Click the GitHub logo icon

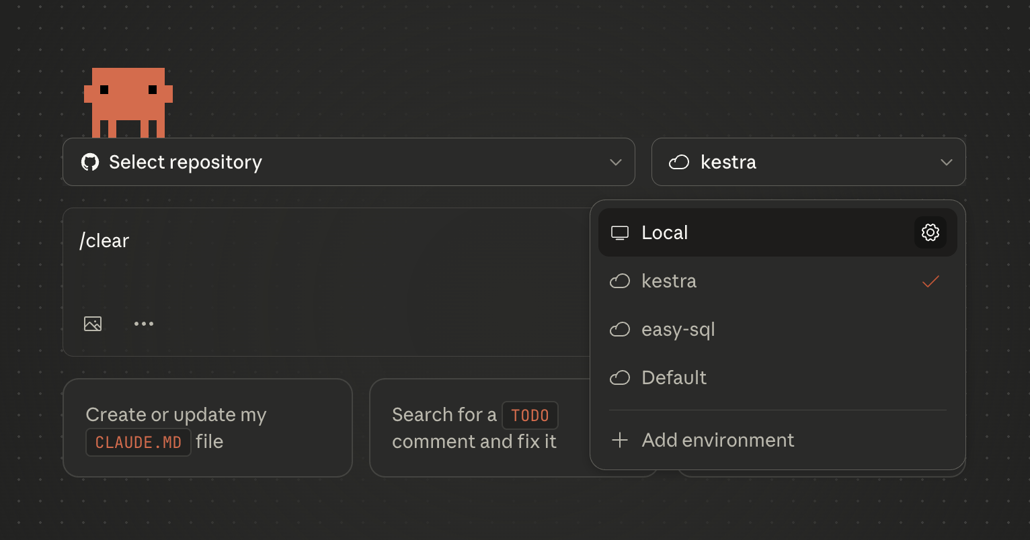point(90,162)
